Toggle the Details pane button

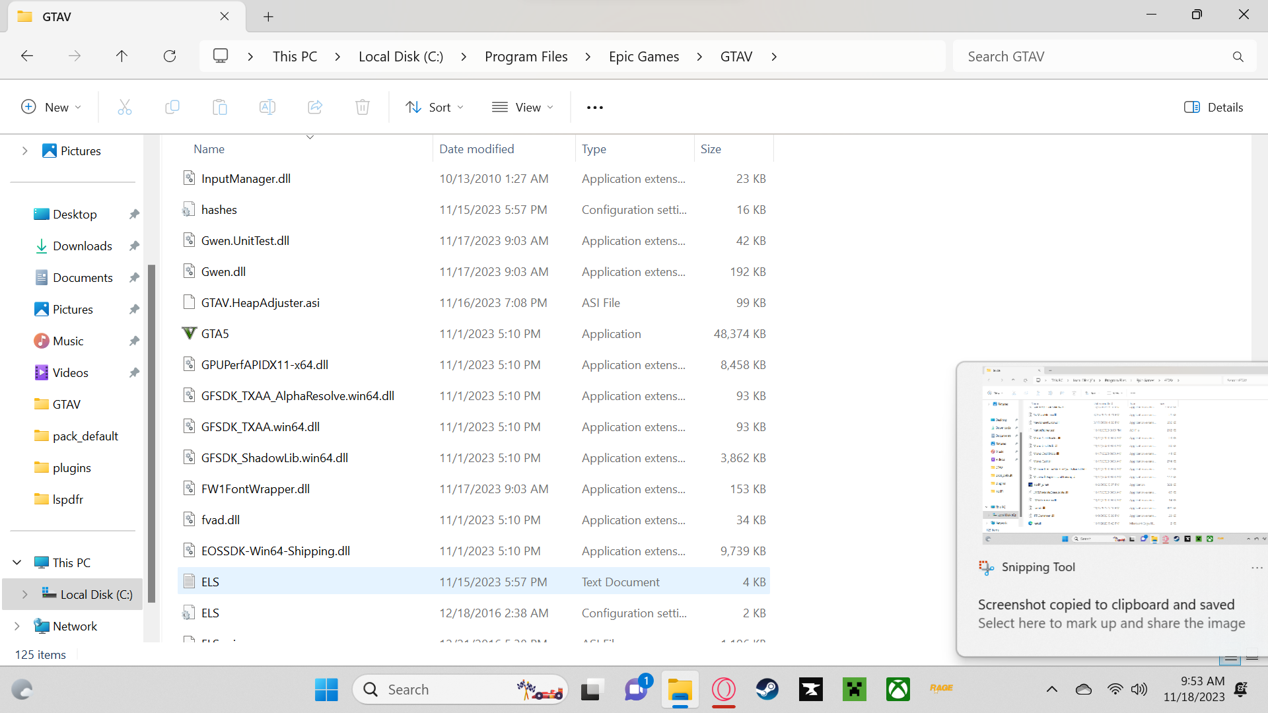[1213, 107]
